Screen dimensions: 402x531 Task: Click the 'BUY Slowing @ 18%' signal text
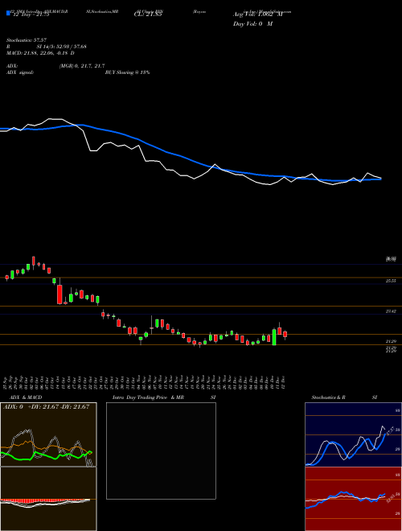click(127, 72)
